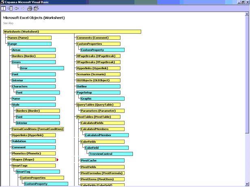Open Hyperlinks (Hyperlink) under Range
The height and width of the screenshot is (187, 250).
click(34, 135)
